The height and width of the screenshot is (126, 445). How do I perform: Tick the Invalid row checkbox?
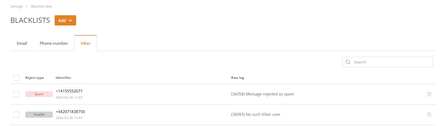tap(16, 114)
